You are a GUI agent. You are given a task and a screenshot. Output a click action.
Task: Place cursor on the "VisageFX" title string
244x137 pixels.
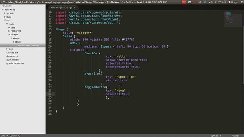point(84,33)
